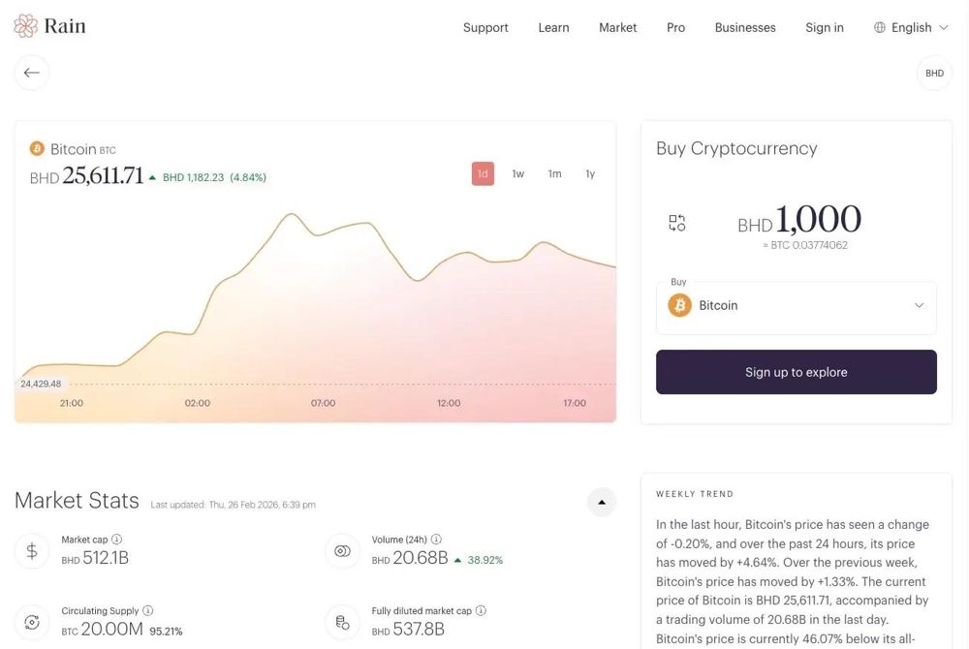This screenshot has height=649, width=969.
Task: Open the Support menu item
Action: pyautogui.click(x=485, y=27)
